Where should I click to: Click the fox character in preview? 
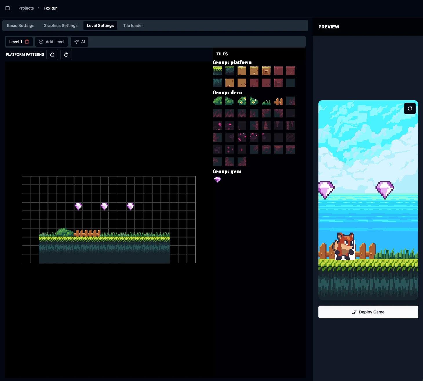[344, 246]
